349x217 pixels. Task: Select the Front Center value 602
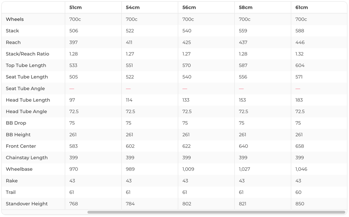130,146
